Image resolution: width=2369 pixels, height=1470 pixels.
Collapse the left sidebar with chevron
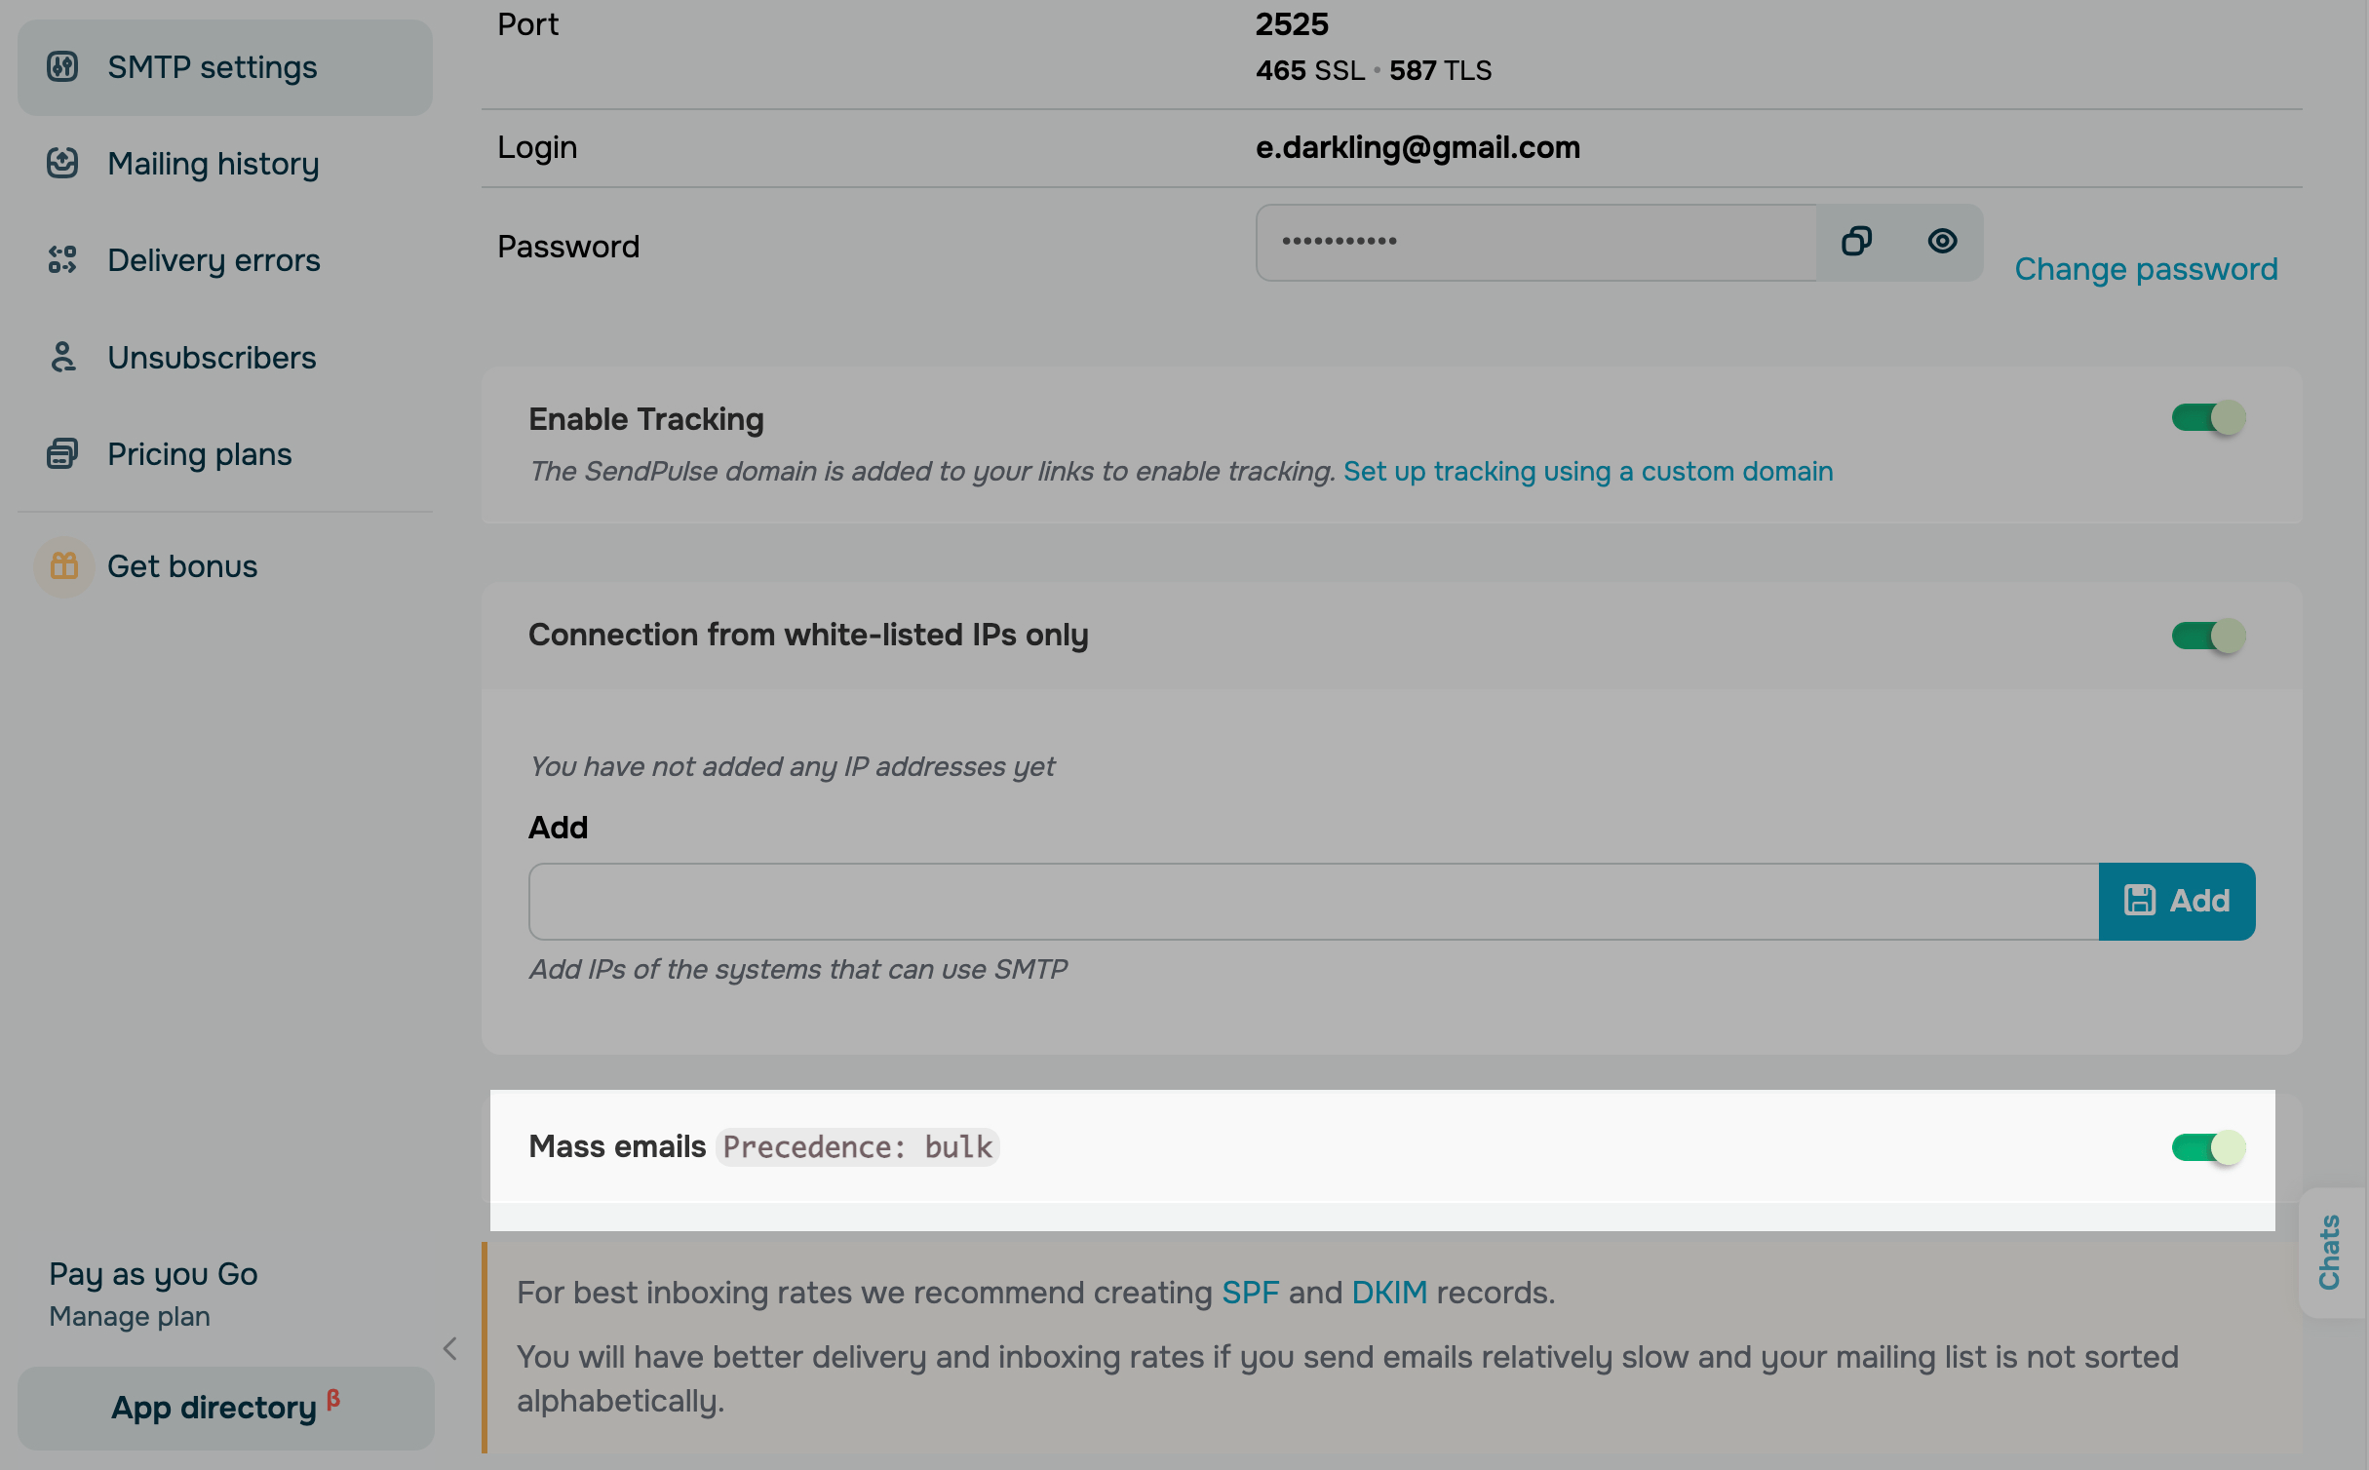coord(450,1349)
